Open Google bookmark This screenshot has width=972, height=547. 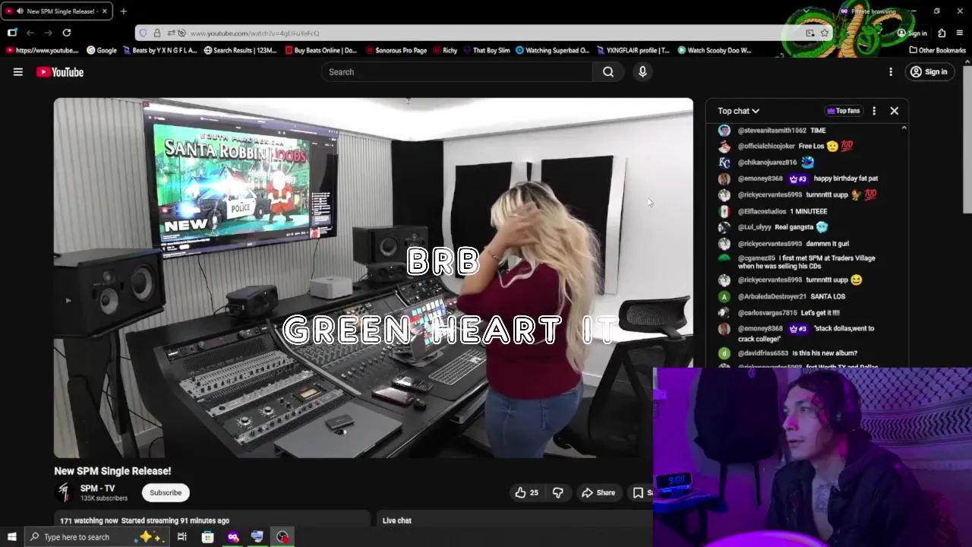click(101, 50)
